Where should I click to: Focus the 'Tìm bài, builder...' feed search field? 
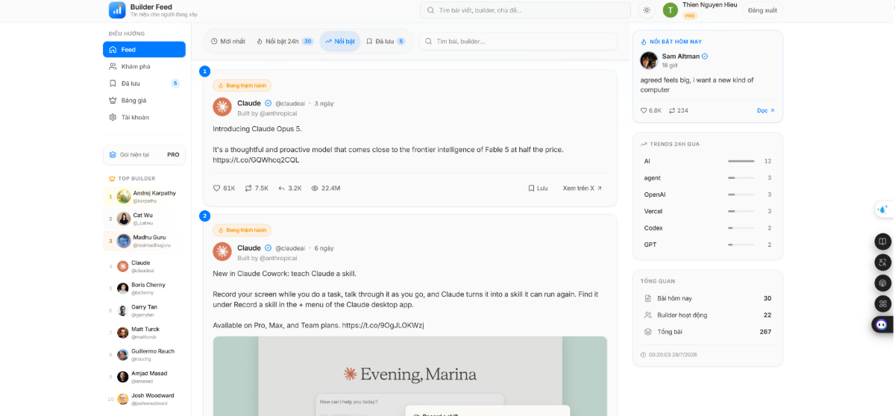point(518,41)
